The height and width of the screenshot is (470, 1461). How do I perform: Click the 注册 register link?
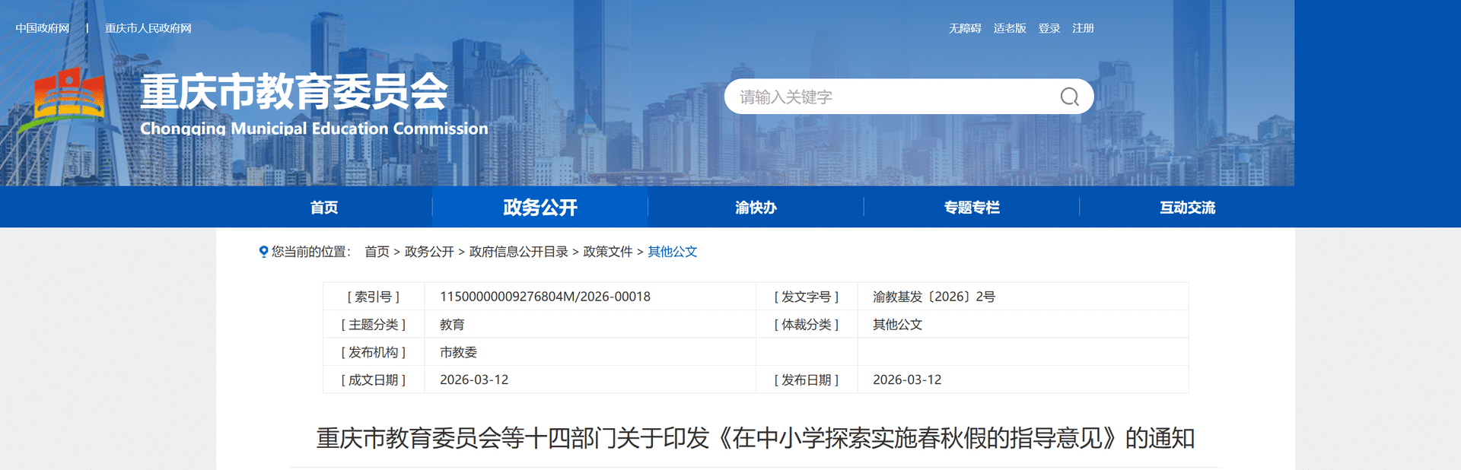(1083, 28)
